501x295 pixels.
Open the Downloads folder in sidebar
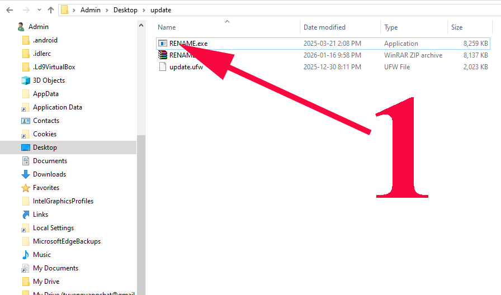pyautogui.click(x=49, y=174)
